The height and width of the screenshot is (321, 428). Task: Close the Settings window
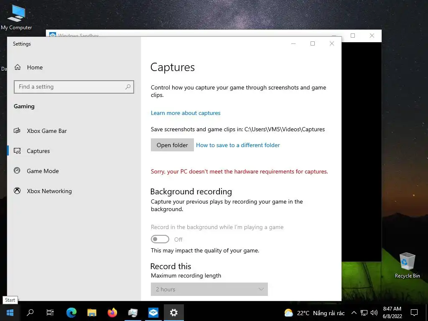(331, 43)
